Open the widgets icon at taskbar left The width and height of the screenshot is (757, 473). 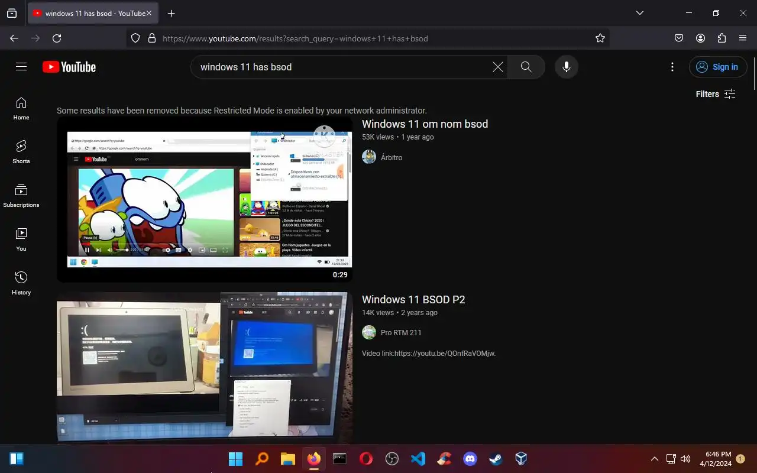(17, 458)
